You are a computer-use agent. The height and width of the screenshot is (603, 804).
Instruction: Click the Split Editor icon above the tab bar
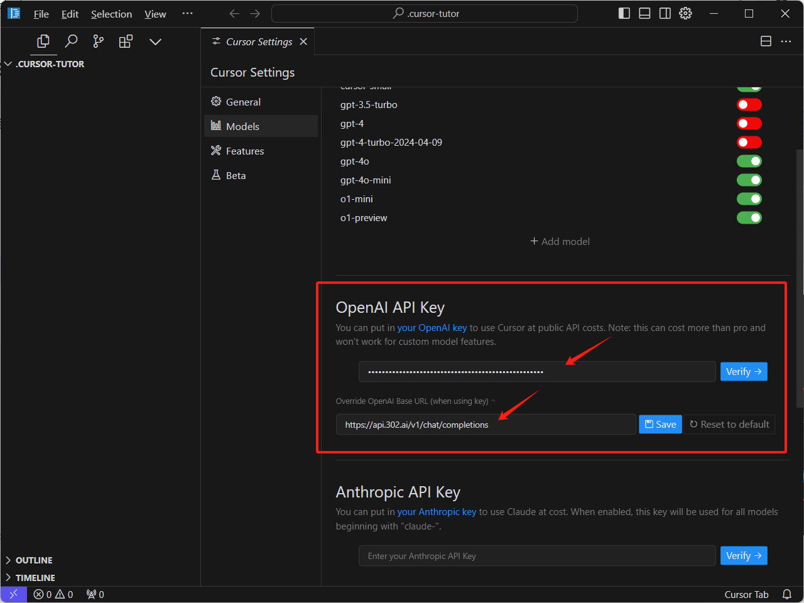766,41
